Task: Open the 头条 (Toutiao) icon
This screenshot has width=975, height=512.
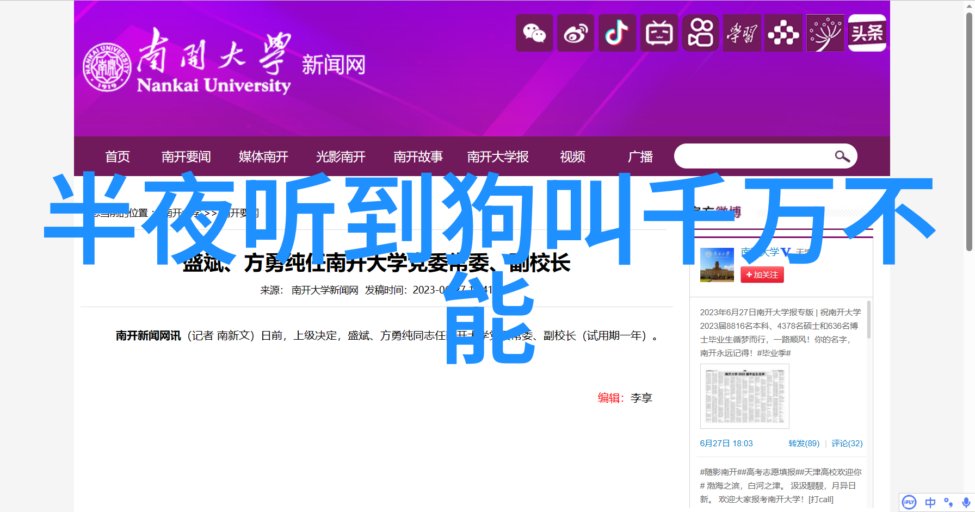Action: (x=867, y=33)
